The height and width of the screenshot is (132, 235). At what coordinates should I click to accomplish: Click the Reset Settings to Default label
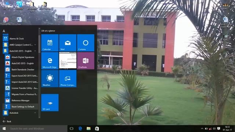tap(23, 107)
